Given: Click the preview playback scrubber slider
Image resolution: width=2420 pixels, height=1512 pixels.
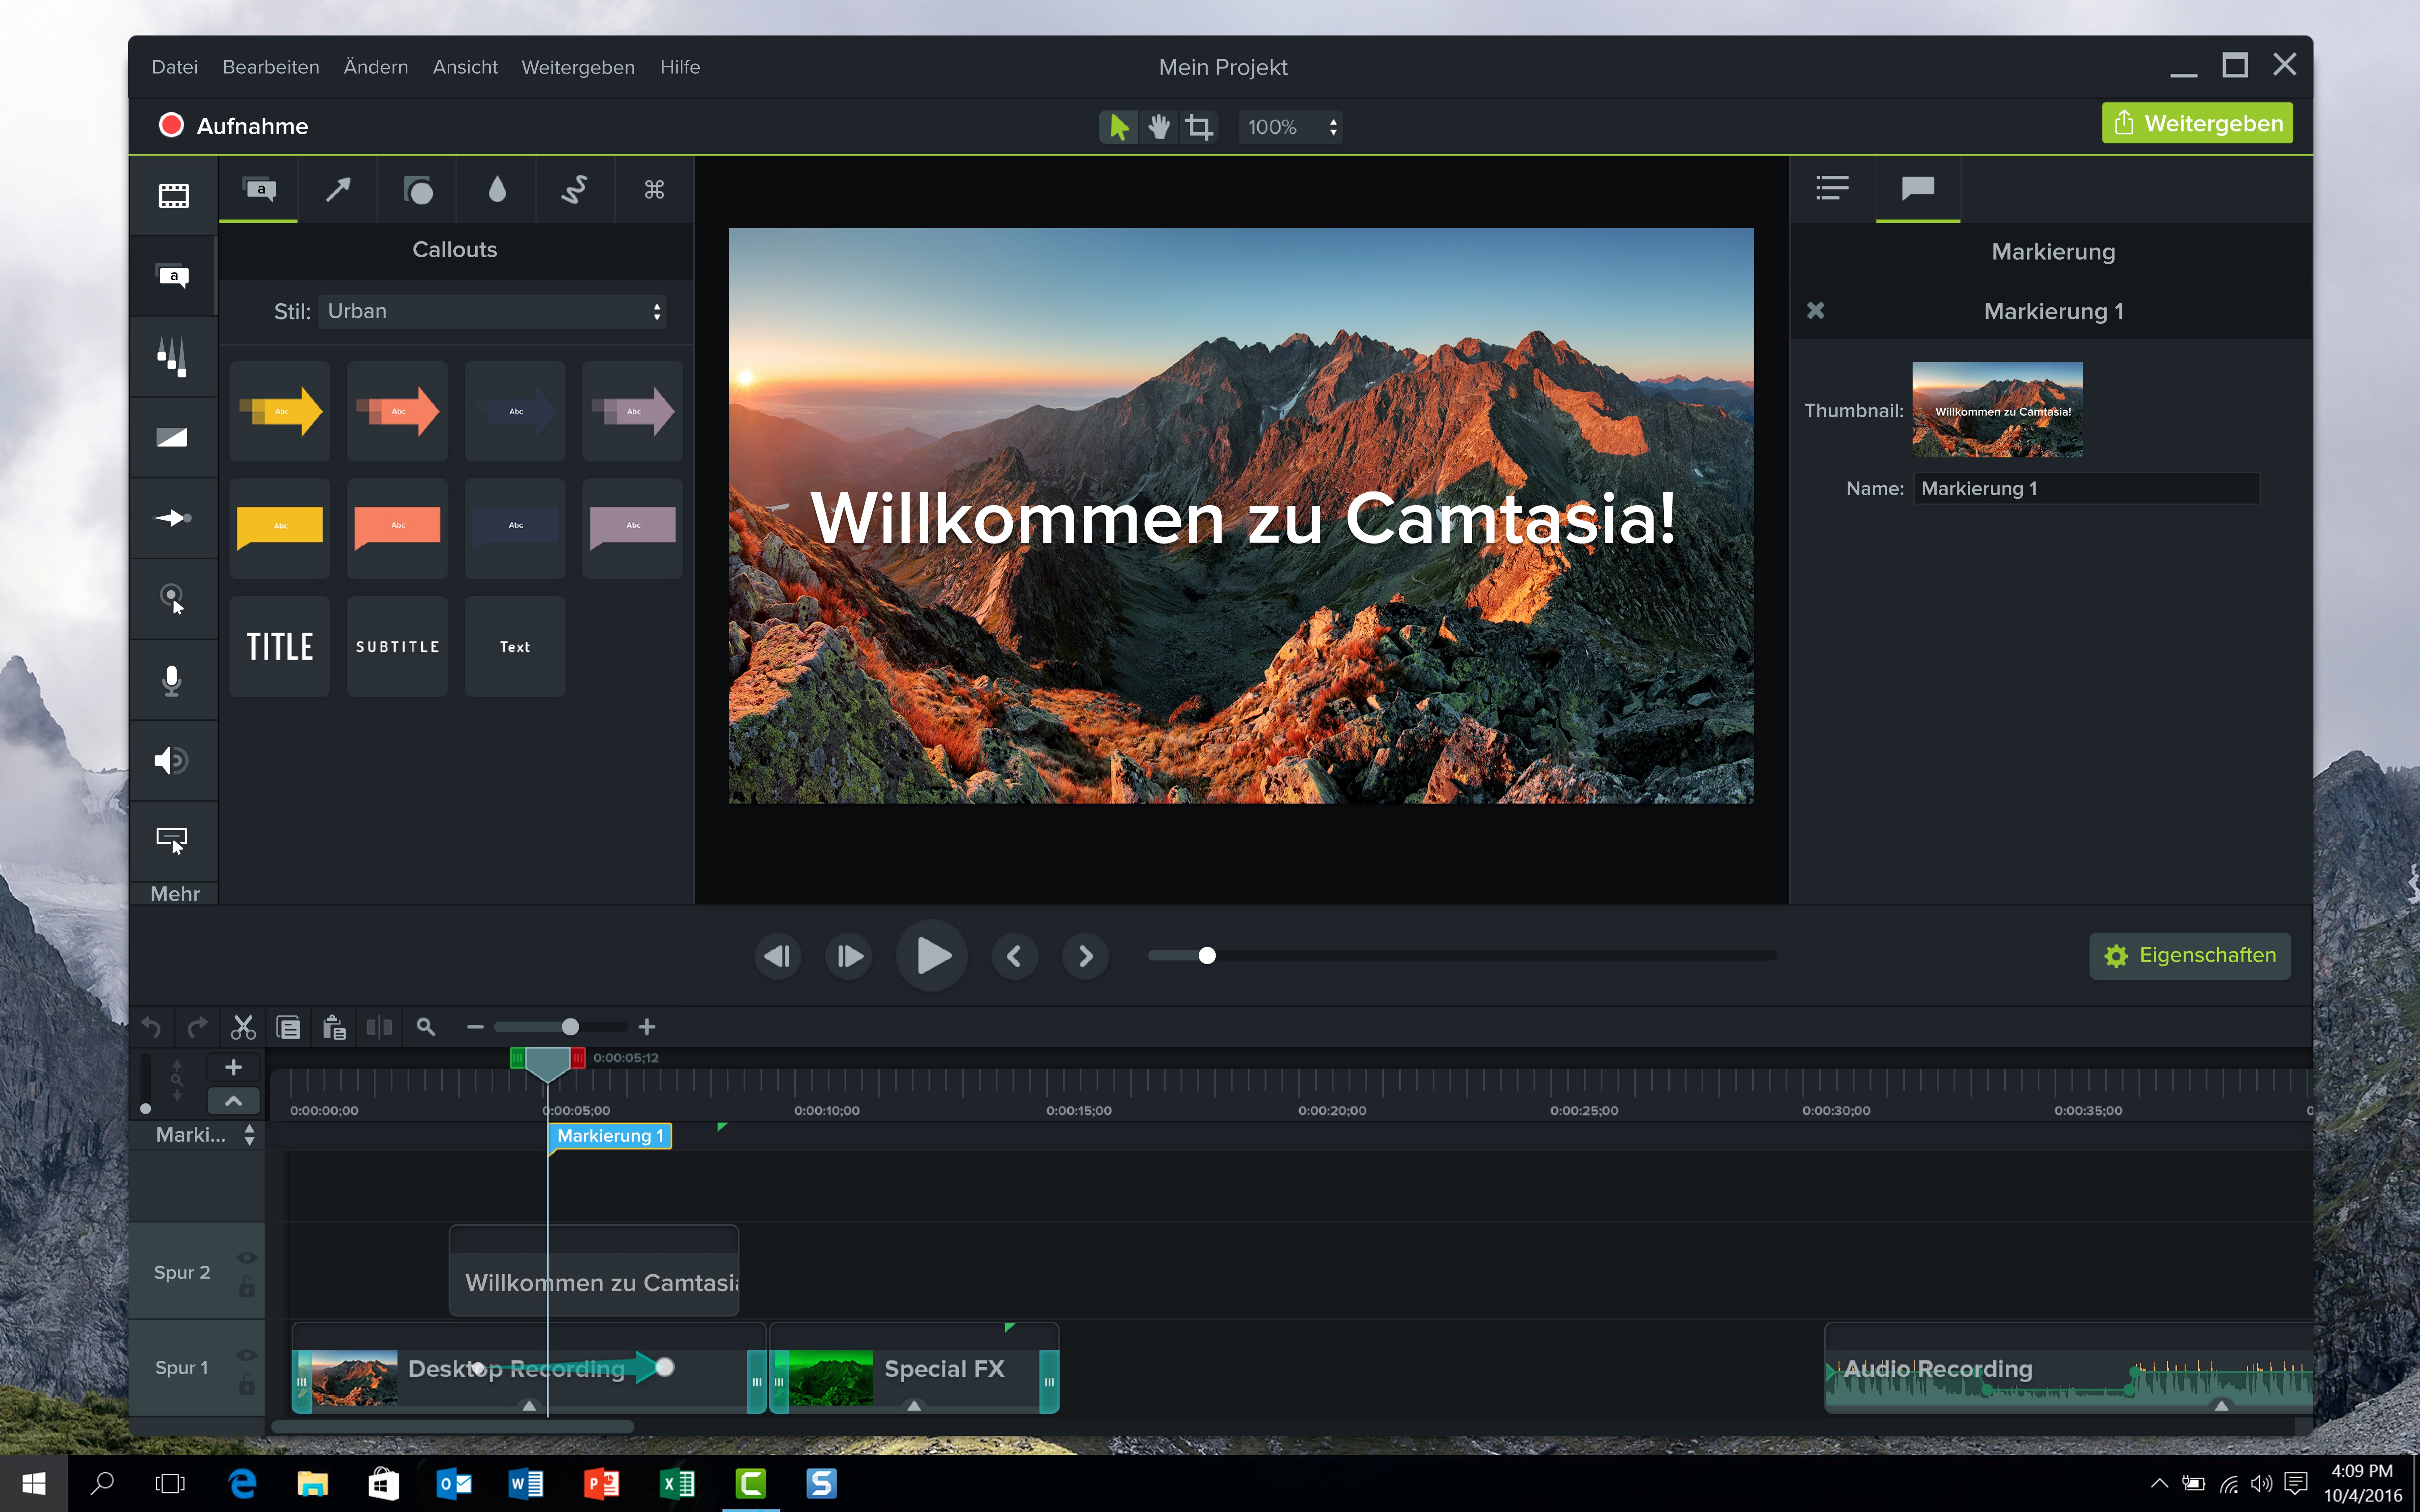Looking at the screenshot, I should point(1462,956).
